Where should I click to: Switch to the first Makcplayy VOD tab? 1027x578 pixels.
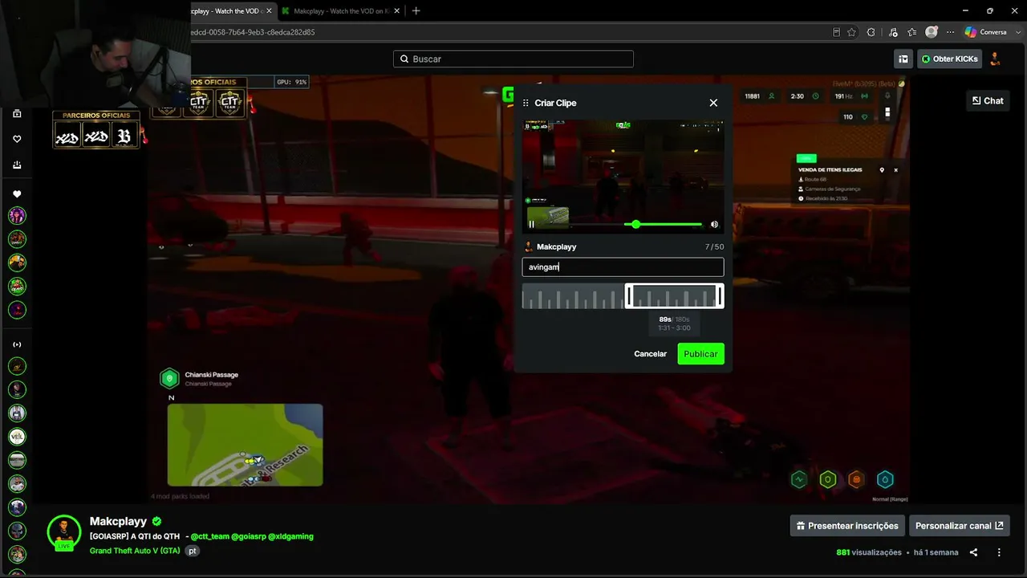click(227, 11)
